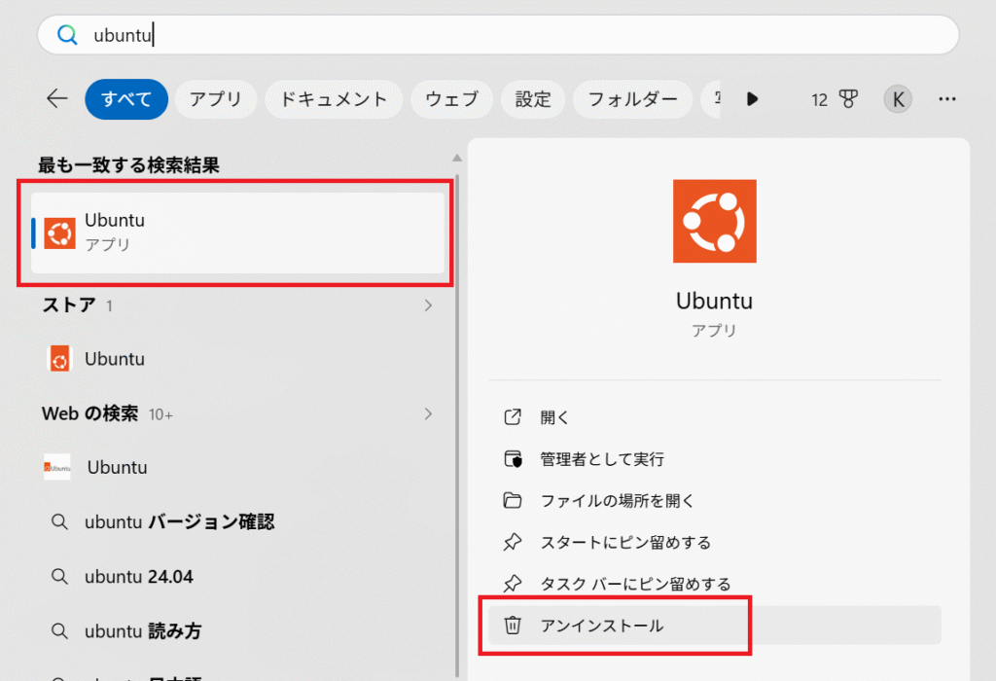
Task: Click the K account avatar icon
Action: tap(897, 98)
